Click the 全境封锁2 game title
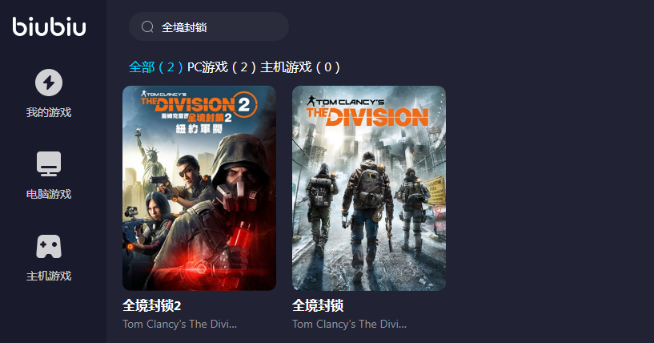The image size is (654, 343). [x=152, y=306]
